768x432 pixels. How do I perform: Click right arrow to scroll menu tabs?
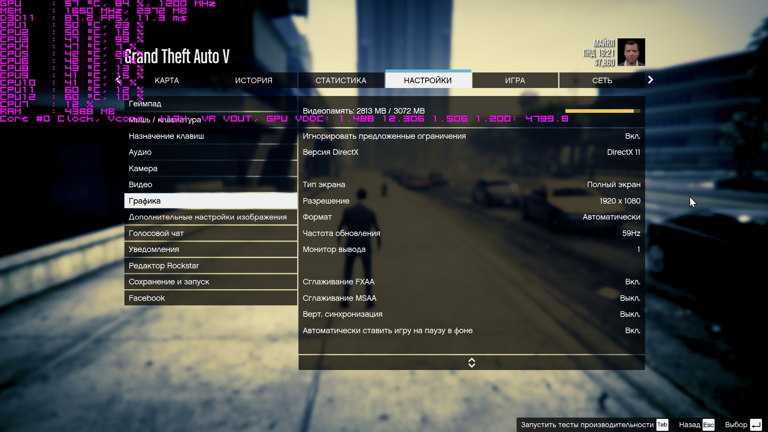point(650,80)
